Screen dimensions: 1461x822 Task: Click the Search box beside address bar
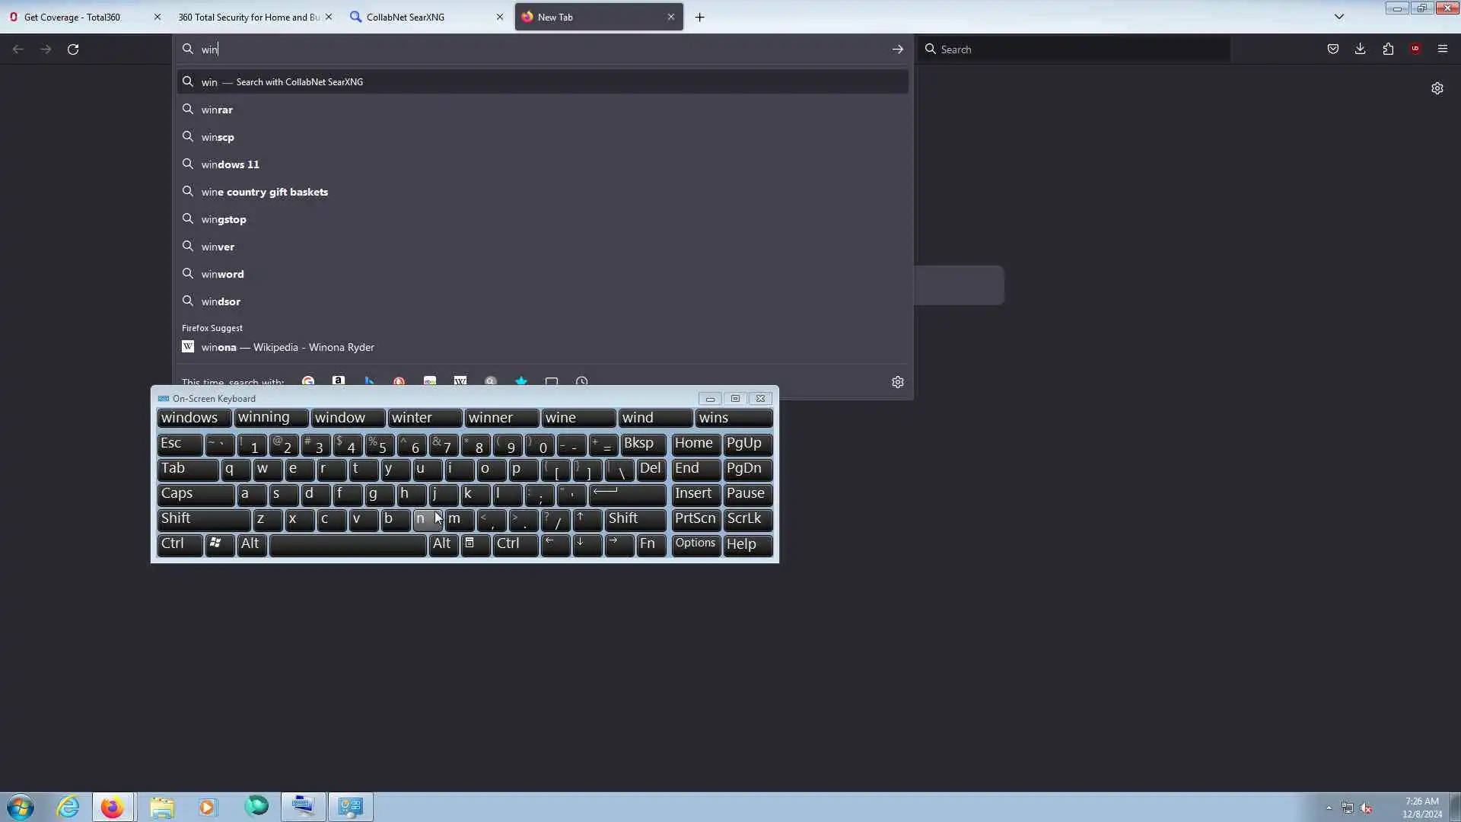(x=1073, y=49)
